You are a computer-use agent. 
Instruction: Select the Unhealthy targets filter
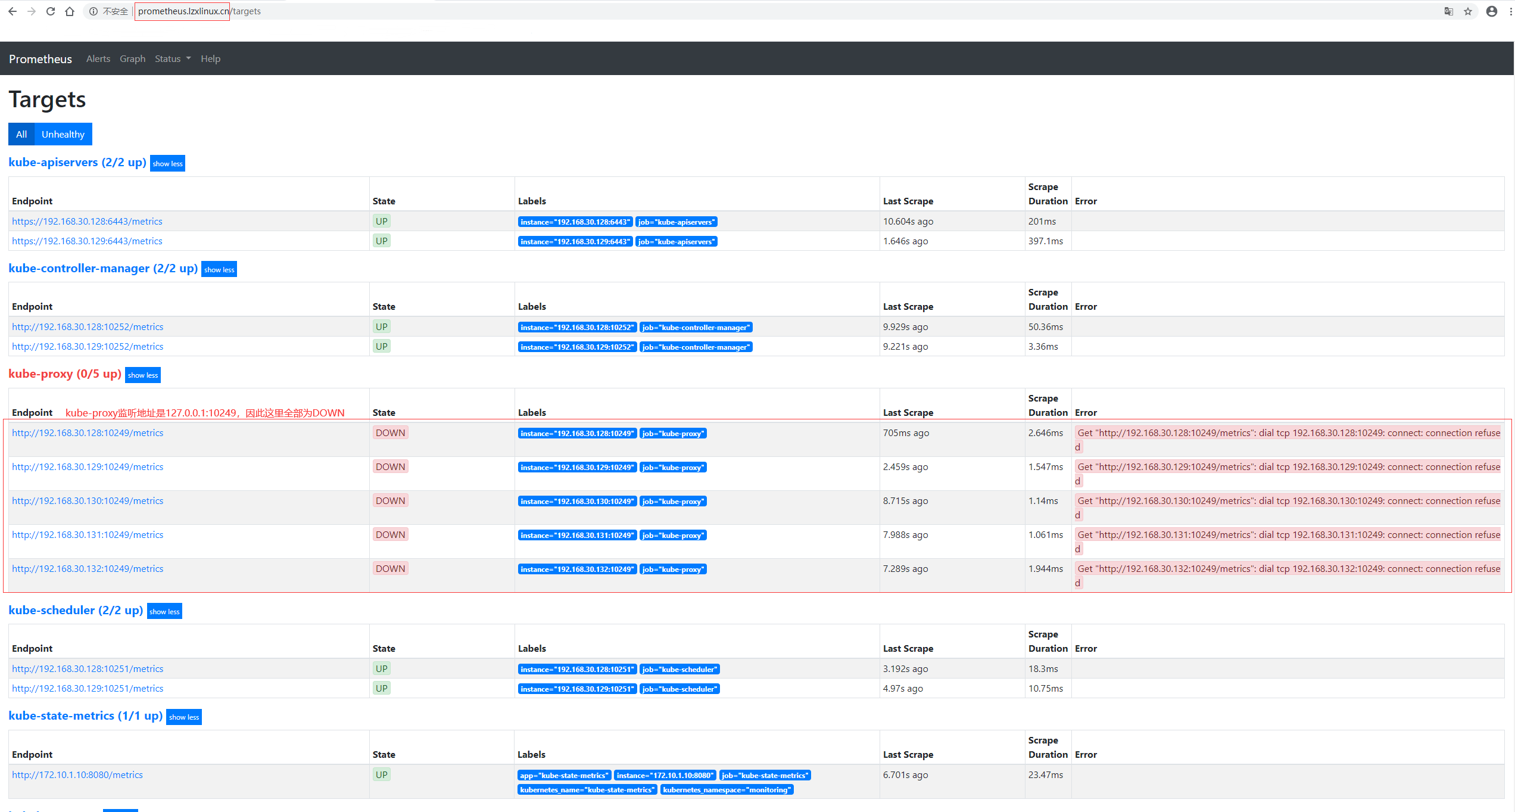coord(63,134)
